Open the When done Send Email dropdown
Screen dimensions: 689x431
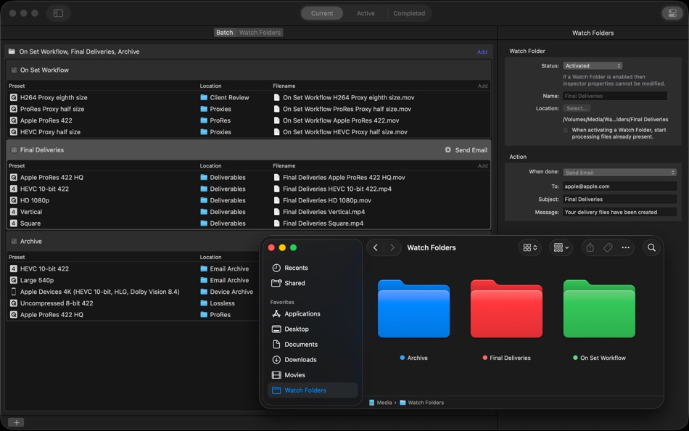click(x=619, y=173)
